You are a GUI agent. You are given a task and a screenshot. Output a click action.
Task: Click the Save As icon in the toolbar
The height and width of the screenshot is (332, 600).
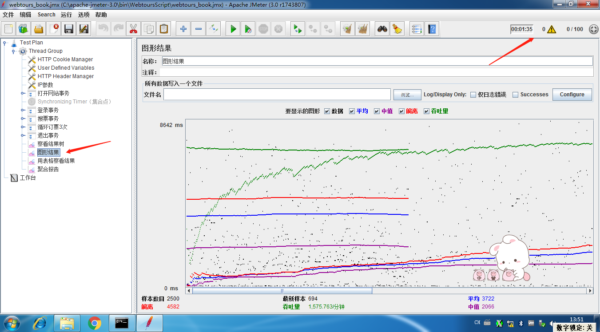(84, 29)
